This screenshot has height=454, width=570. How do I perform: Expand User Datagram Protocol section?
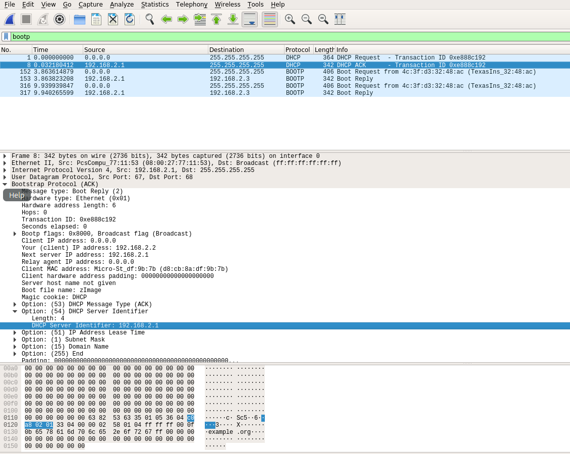coord(5,178)
